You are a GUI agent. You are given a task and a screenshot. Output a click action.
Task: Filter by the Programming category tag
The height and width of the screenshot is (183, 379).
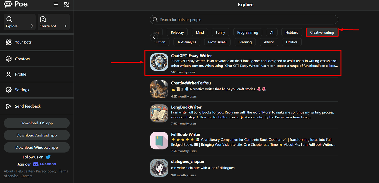(x=248, y=32)
